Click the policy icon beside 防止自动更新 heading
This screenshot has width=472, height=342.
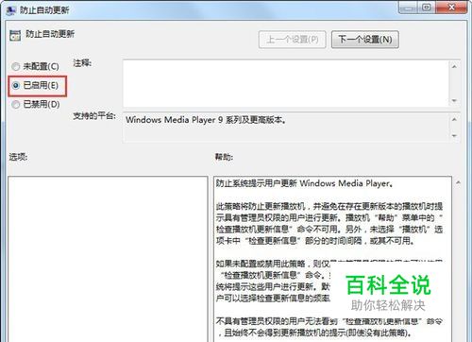(15, 35)
